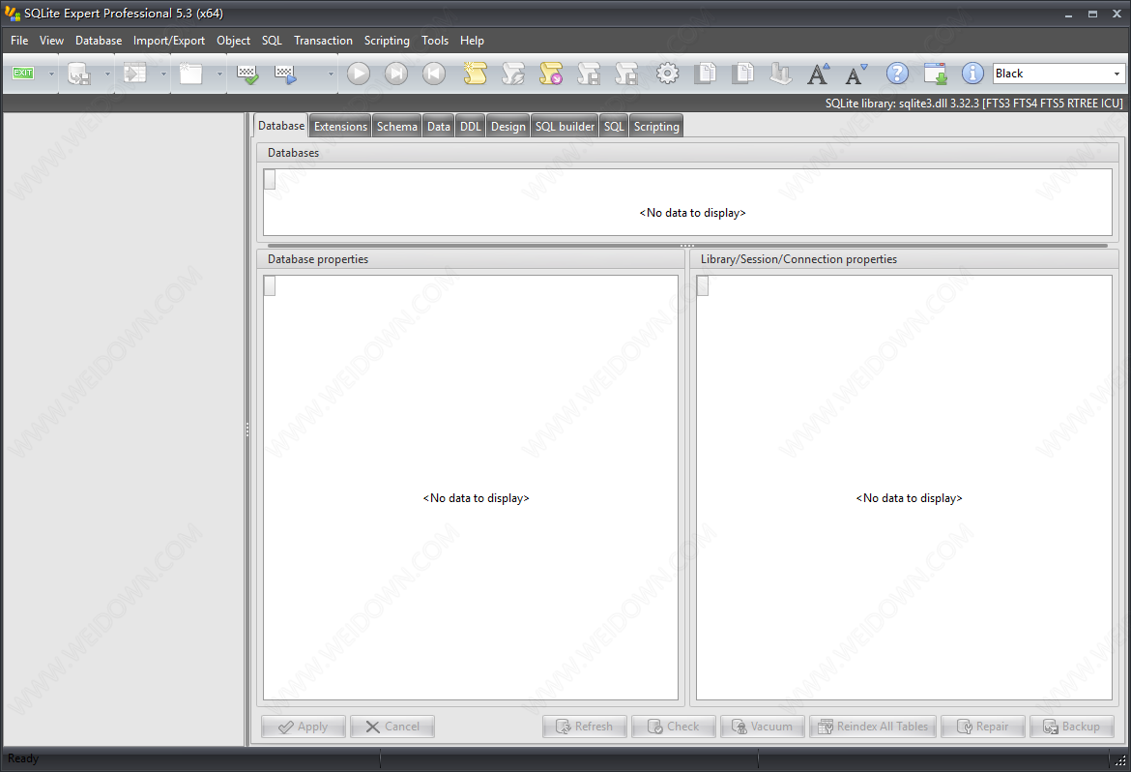Screen dimensions: 1131x772
Task: Click the second paste documents icon
Action: pos(742,74)
